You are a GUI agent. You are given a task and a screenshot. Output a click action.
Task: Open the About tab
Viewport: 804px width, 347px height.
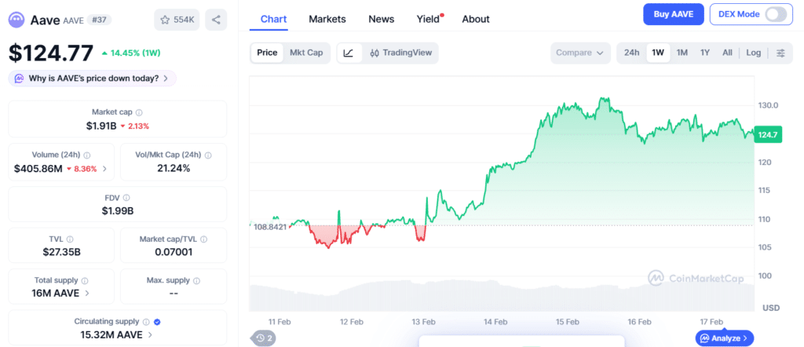point(476,20)
